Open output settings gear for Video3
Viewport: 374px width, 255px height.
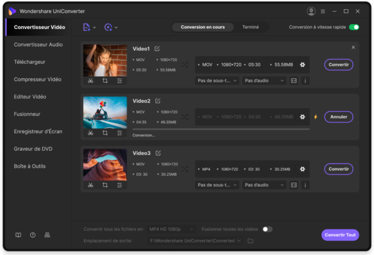(x=302, y=169)
